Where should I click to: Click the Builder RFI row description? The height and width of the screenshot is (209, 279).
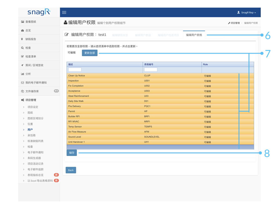(x=74, y=116)
